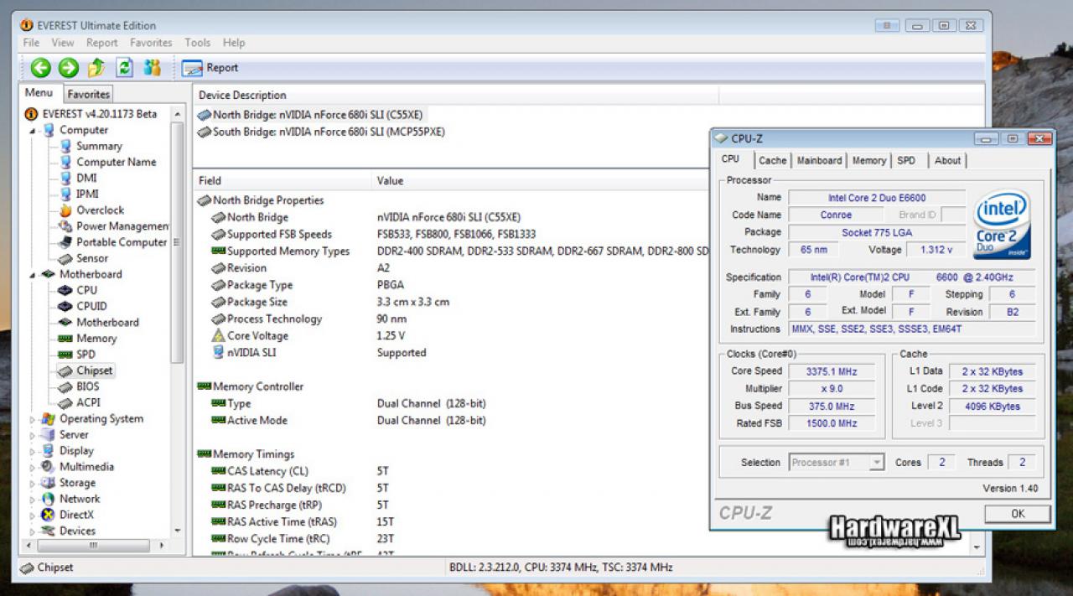
Task: Click the green Back arrow toolbar icon
Action: 41,68
